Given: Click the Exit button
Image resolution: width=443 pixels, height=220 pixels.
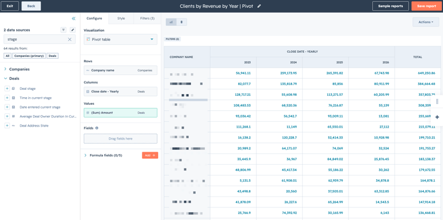Looking at the screenshot, I should [x=10, y=6].
